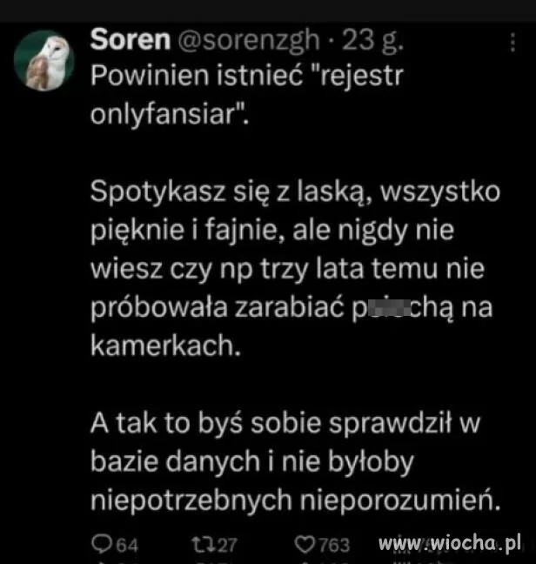Click the retweet arrows icon
Viewport: 536px width, 564px height.
(x=204, y=544)
